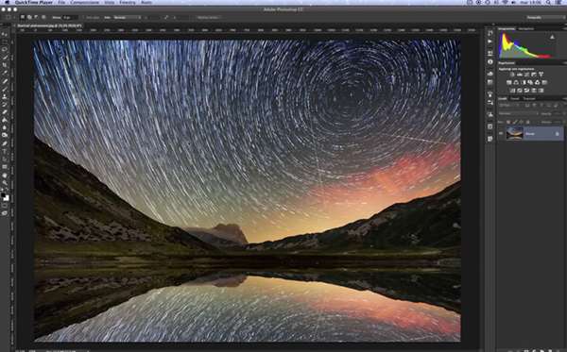
Task: Add a Curves adjustment
Action: click(527, 75)
